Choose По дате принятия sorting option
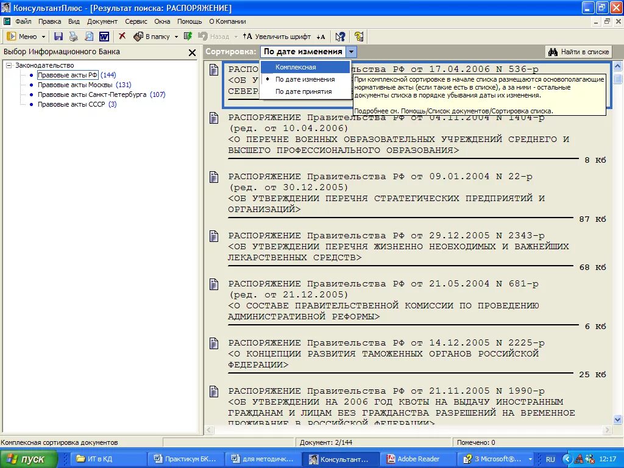 click(305, 91)
